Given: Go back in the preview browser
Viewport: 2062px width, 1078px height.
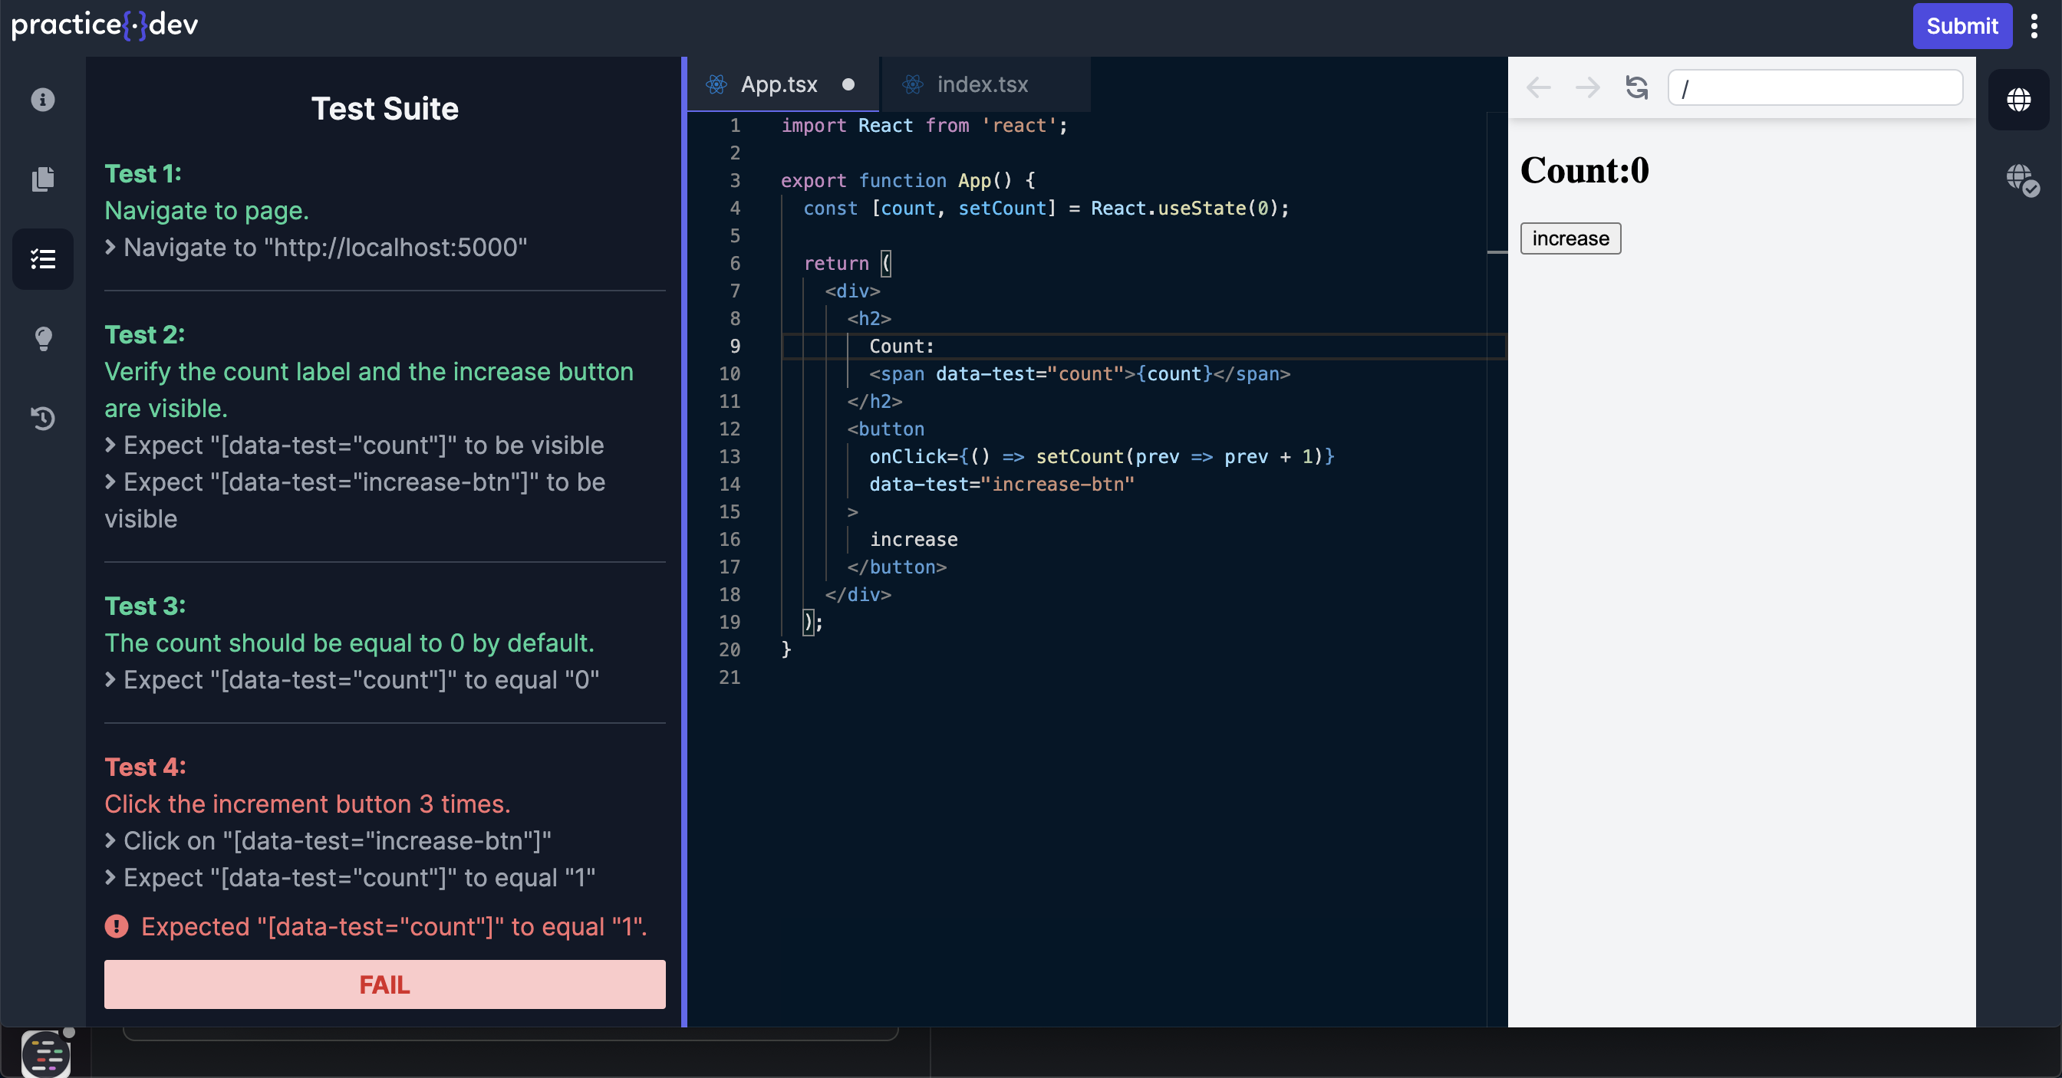Looking at the screenshot, I should click(1538, 87).
